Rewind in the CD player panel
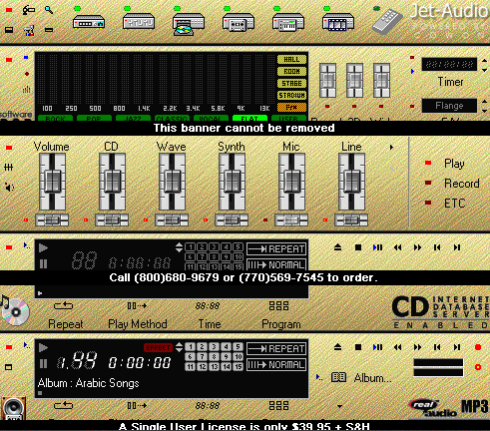This screenshot has height=431, width=490. 397,247
